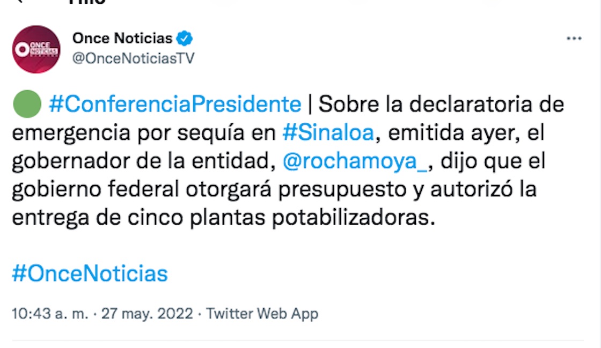Open the @OnceNoticiasTV handle link
The height and width of the screenshot is (348, 601).
(x=133, y=58)
